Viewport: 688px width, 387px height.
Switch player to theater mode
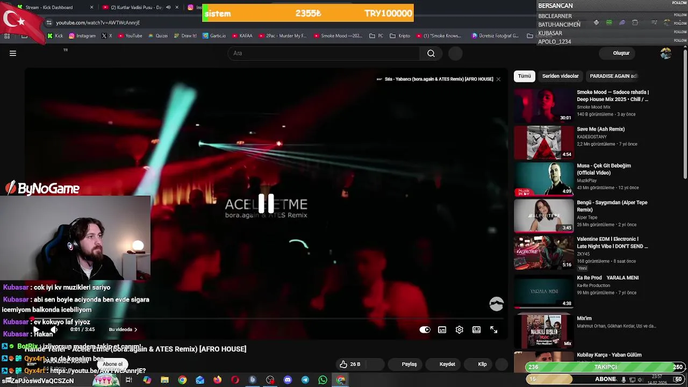[x=476, y=330]
